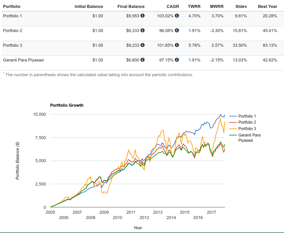The image size is (284, 233).
Task: Click the Stdev column header
Action: click(241, 6)
